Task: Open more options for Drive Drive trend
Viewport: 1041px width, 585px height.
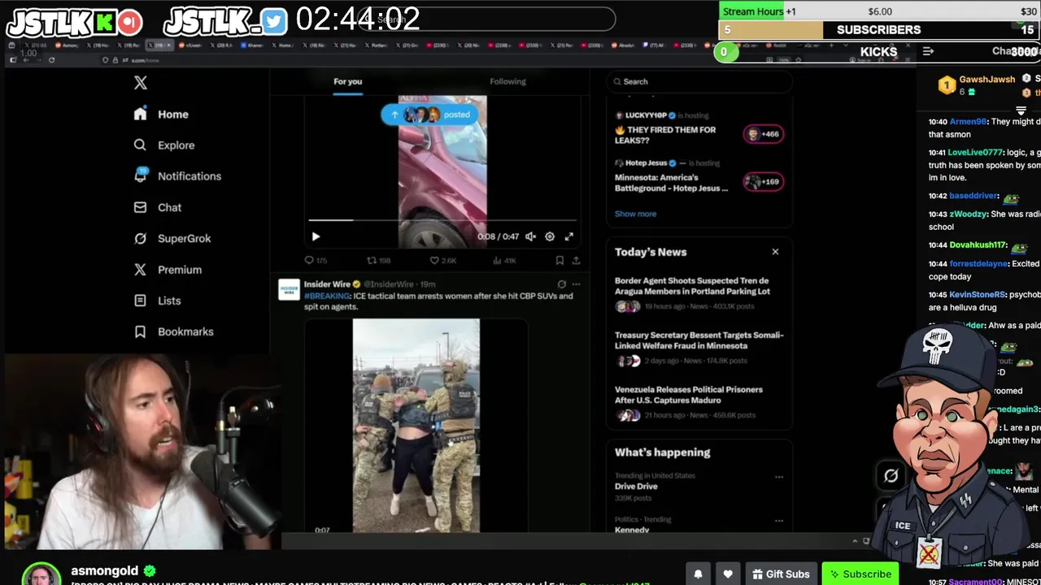Action: pos(778,477)
